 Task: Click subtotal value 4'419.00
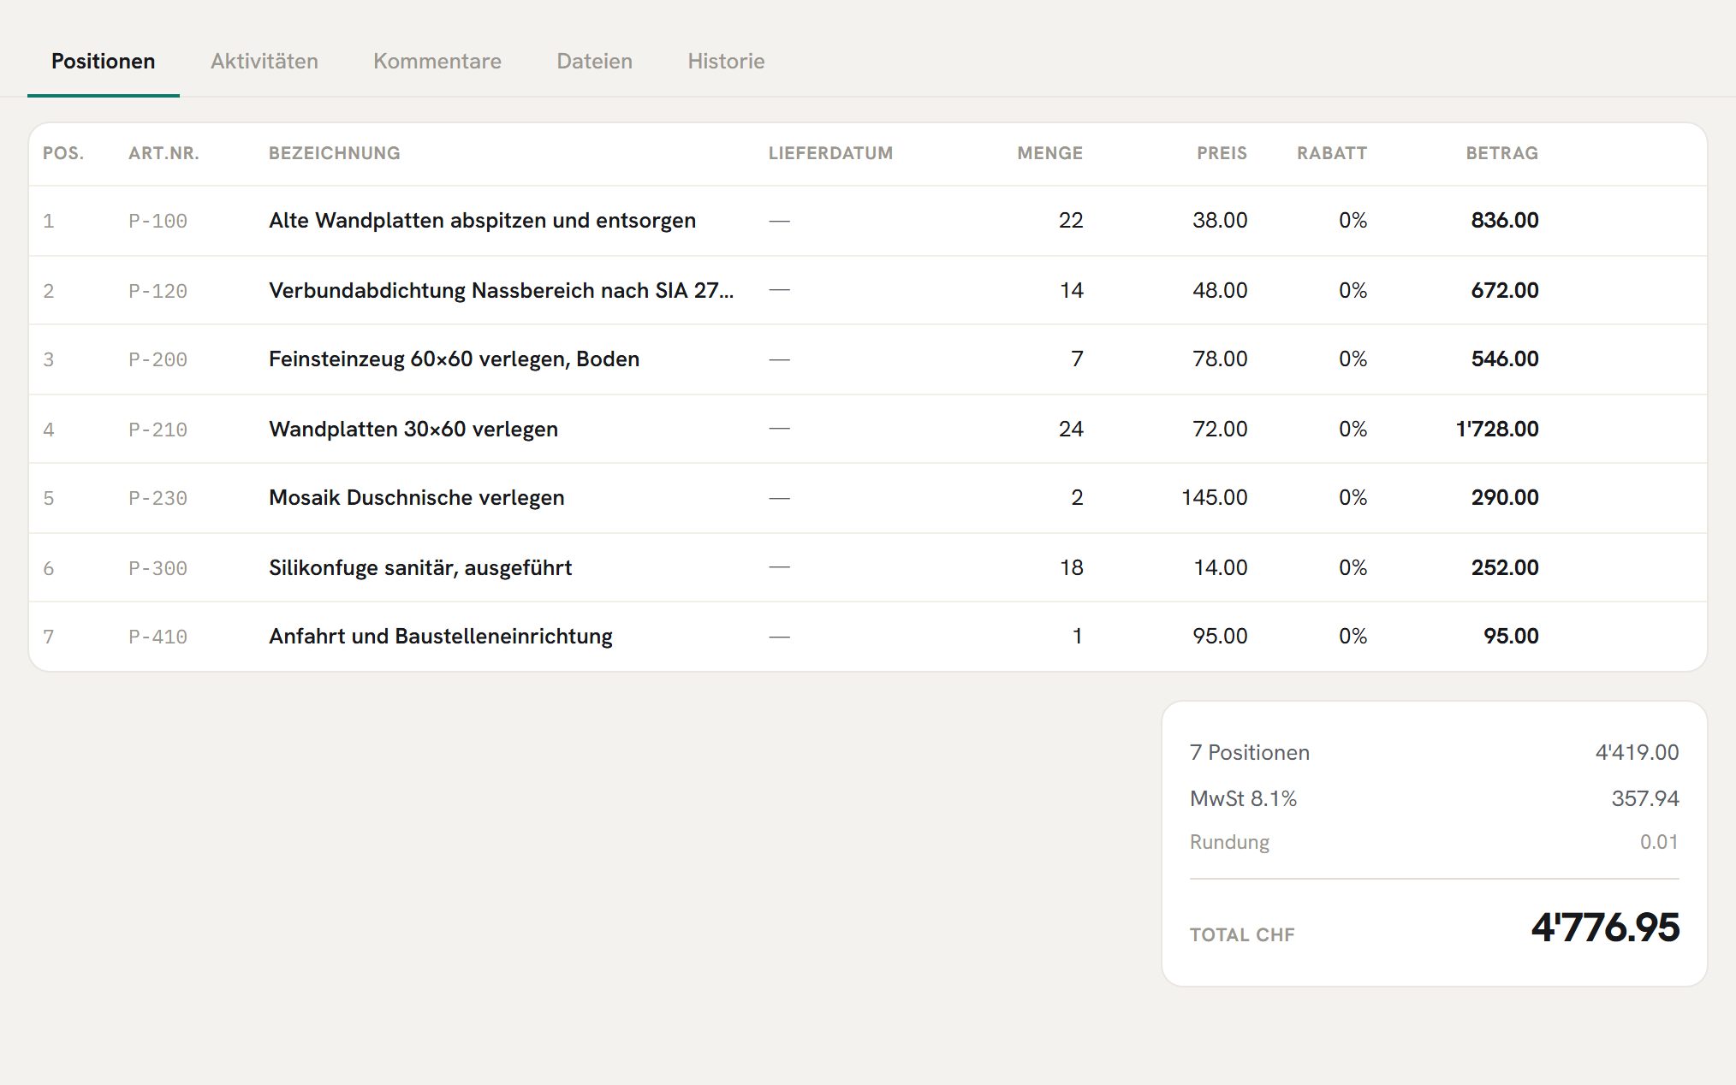tap(1637, 753)
